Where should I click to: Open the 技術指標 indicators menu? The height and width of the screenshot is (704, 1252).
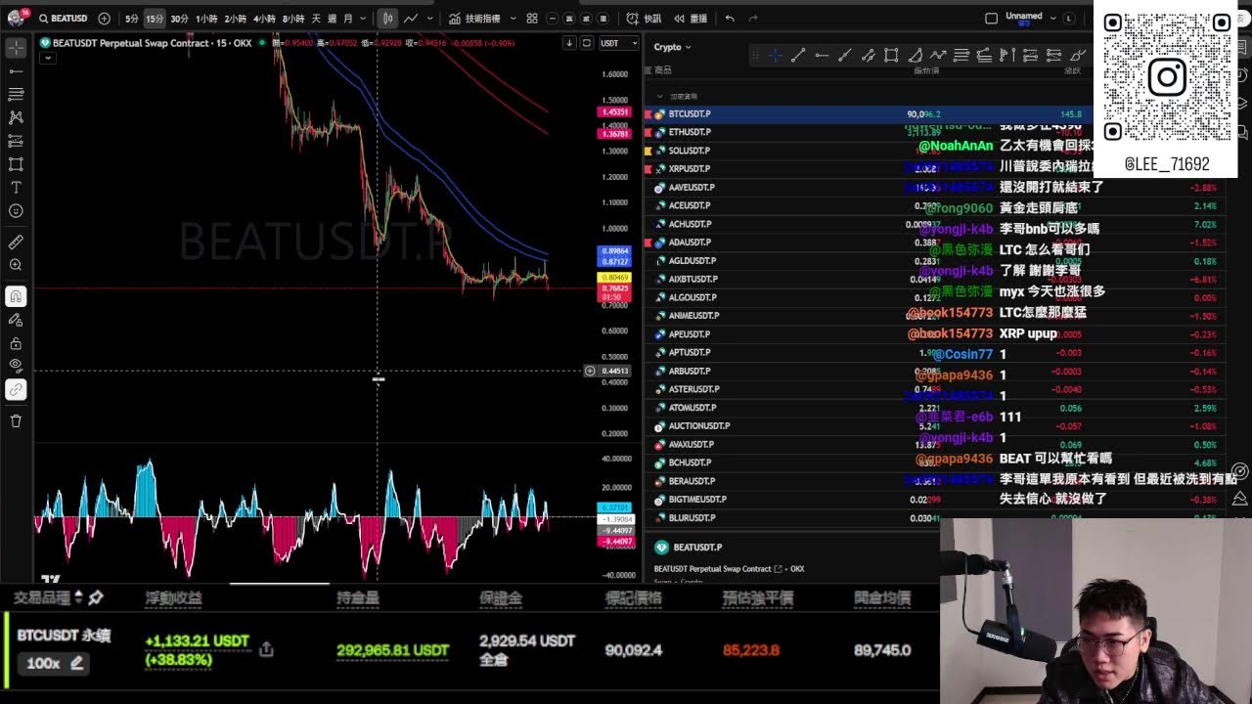click(475, 19)
